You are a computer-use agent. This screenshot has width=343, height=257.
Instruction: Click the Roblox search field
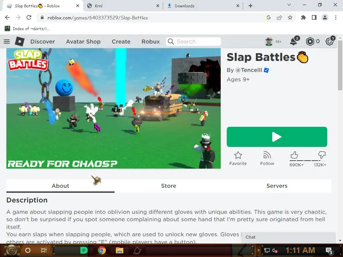click(193, 41)
